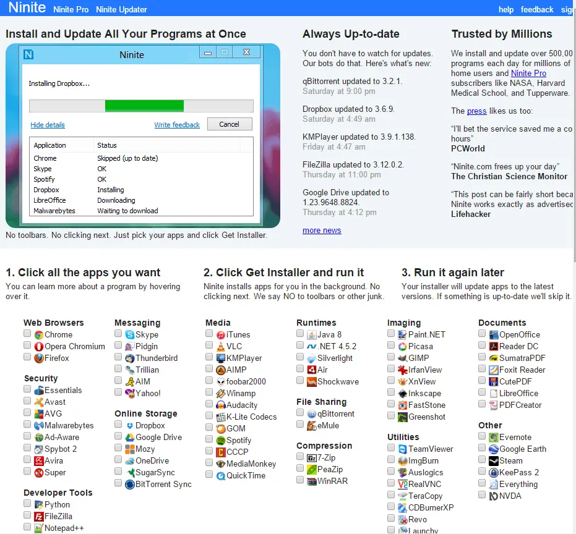Screen dimensions: 576x534
Task: Check the KMPlayer checkbox
Action: [209, 357]
